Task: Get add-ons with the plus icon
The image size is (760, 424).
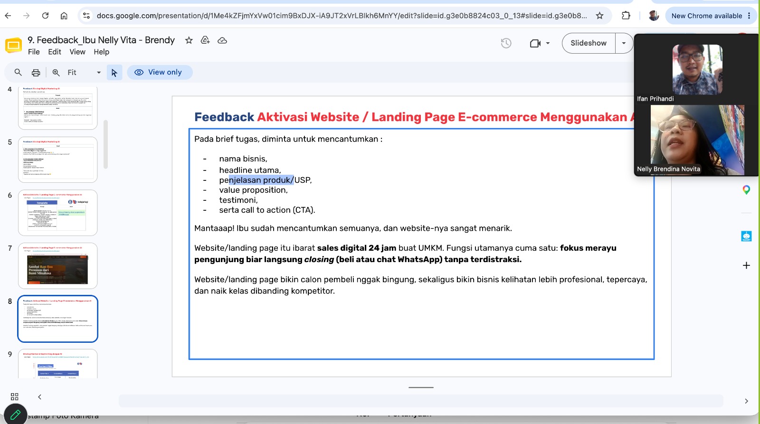Action: (746, 265)
